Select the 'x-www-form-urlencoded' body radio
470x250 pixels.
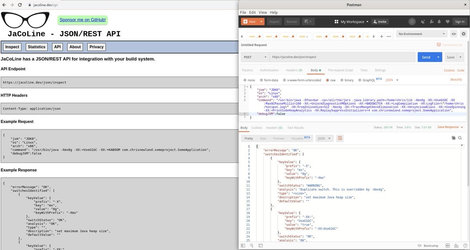coord(284,80)
